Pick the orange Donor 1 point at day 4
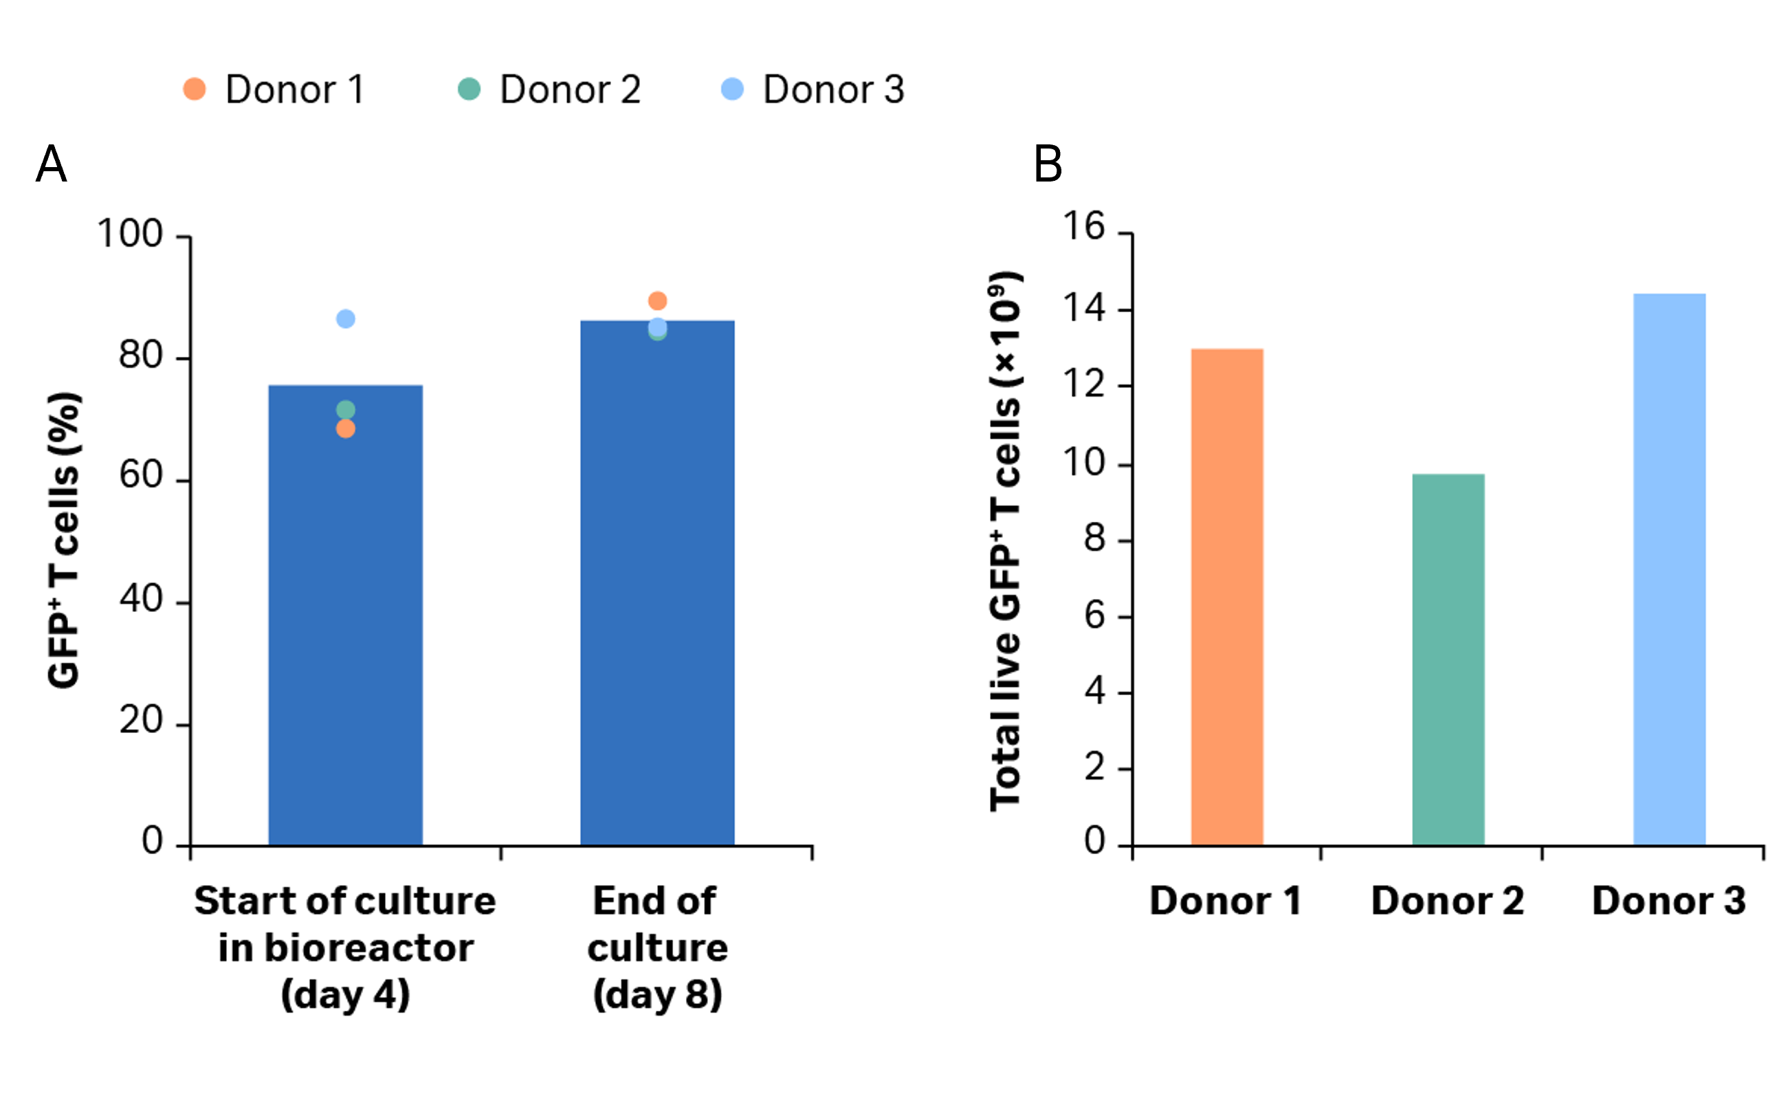 346,429
